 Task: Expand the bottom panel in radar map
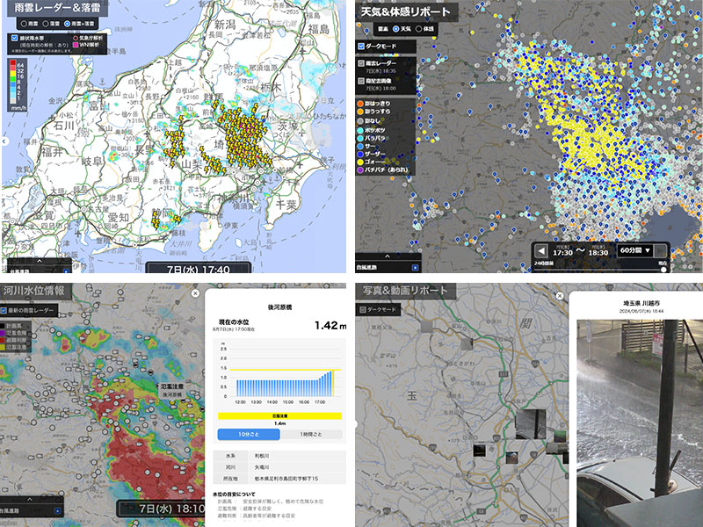point(37,261)
